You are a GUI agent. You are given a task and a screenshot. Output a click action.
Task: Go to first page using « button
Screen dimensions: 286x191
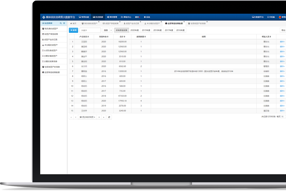tap(71, 117)
